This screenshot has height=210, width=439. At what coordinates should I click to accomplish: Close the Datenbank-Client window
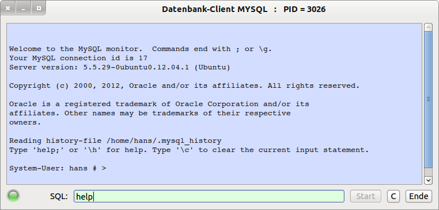[x=8, y=9]
